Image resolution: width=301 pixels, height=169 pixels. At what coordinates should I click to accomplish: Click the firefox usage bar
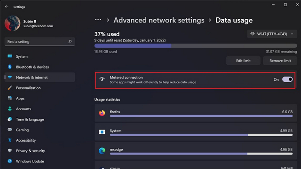pyautogui.click(x=201, y=116)
